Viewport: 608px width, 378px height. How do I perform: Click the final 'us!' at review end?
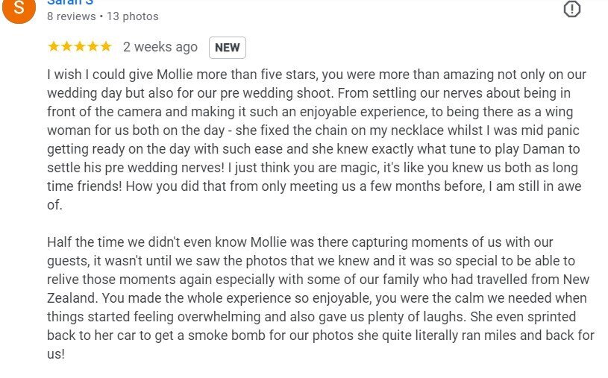pyautogui.click(x=56, y=353)
